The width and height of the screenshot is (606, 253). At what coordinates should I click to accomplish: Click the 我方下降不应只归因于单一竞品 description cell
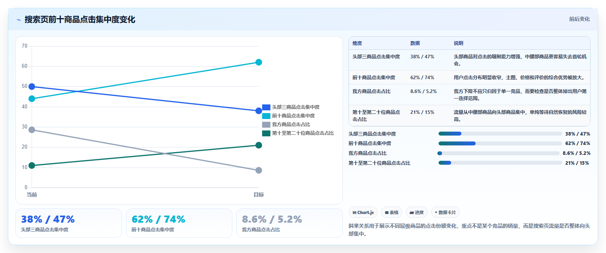[520, 95]
